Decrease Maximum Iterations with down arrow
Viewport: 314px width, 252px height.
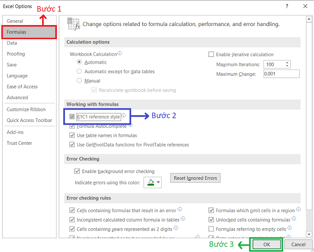(x=287, y=66)
